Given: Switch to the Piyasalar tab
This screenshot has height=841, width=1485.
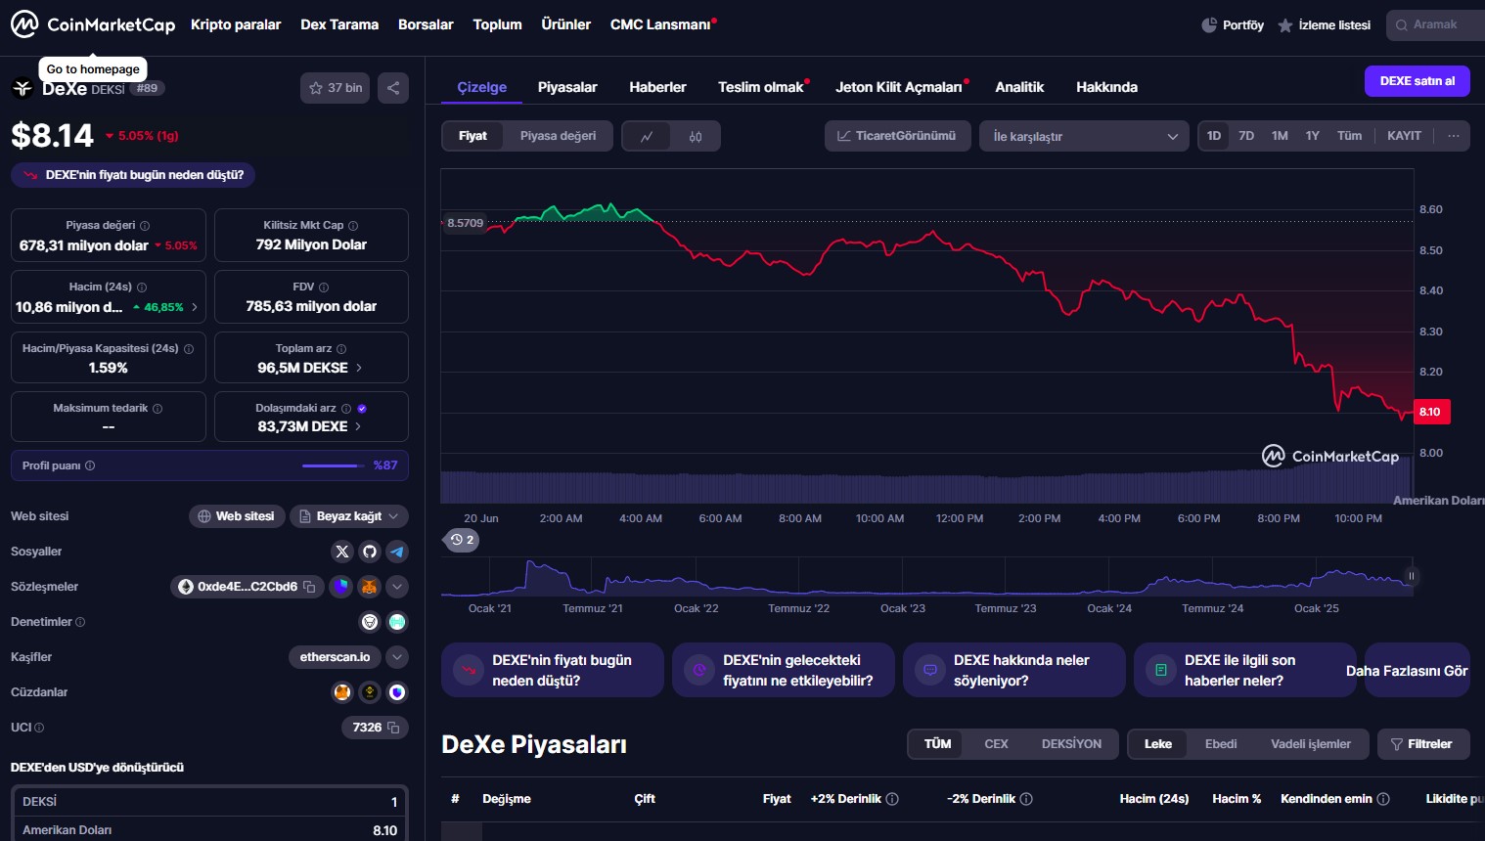Looking at the screenshot, I should [x=567, y=87].
